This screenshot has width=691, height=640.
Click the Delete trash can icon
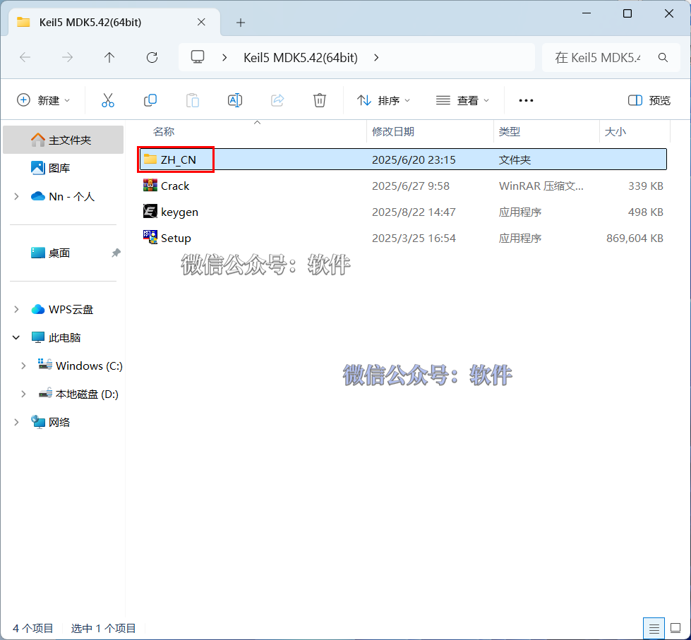coord(320,100)
